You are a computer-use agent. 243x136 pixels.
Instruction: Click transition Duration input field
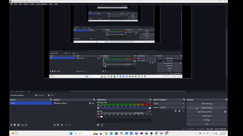[x=171, y=108]
